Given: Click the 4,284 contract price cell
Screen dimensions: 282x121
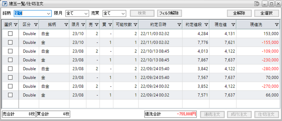Looking at the screenshot, I should [196, 34].
